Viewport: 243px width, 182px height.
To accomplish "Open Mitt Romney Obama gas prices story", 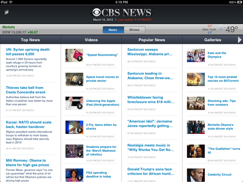I will point(27,163).
